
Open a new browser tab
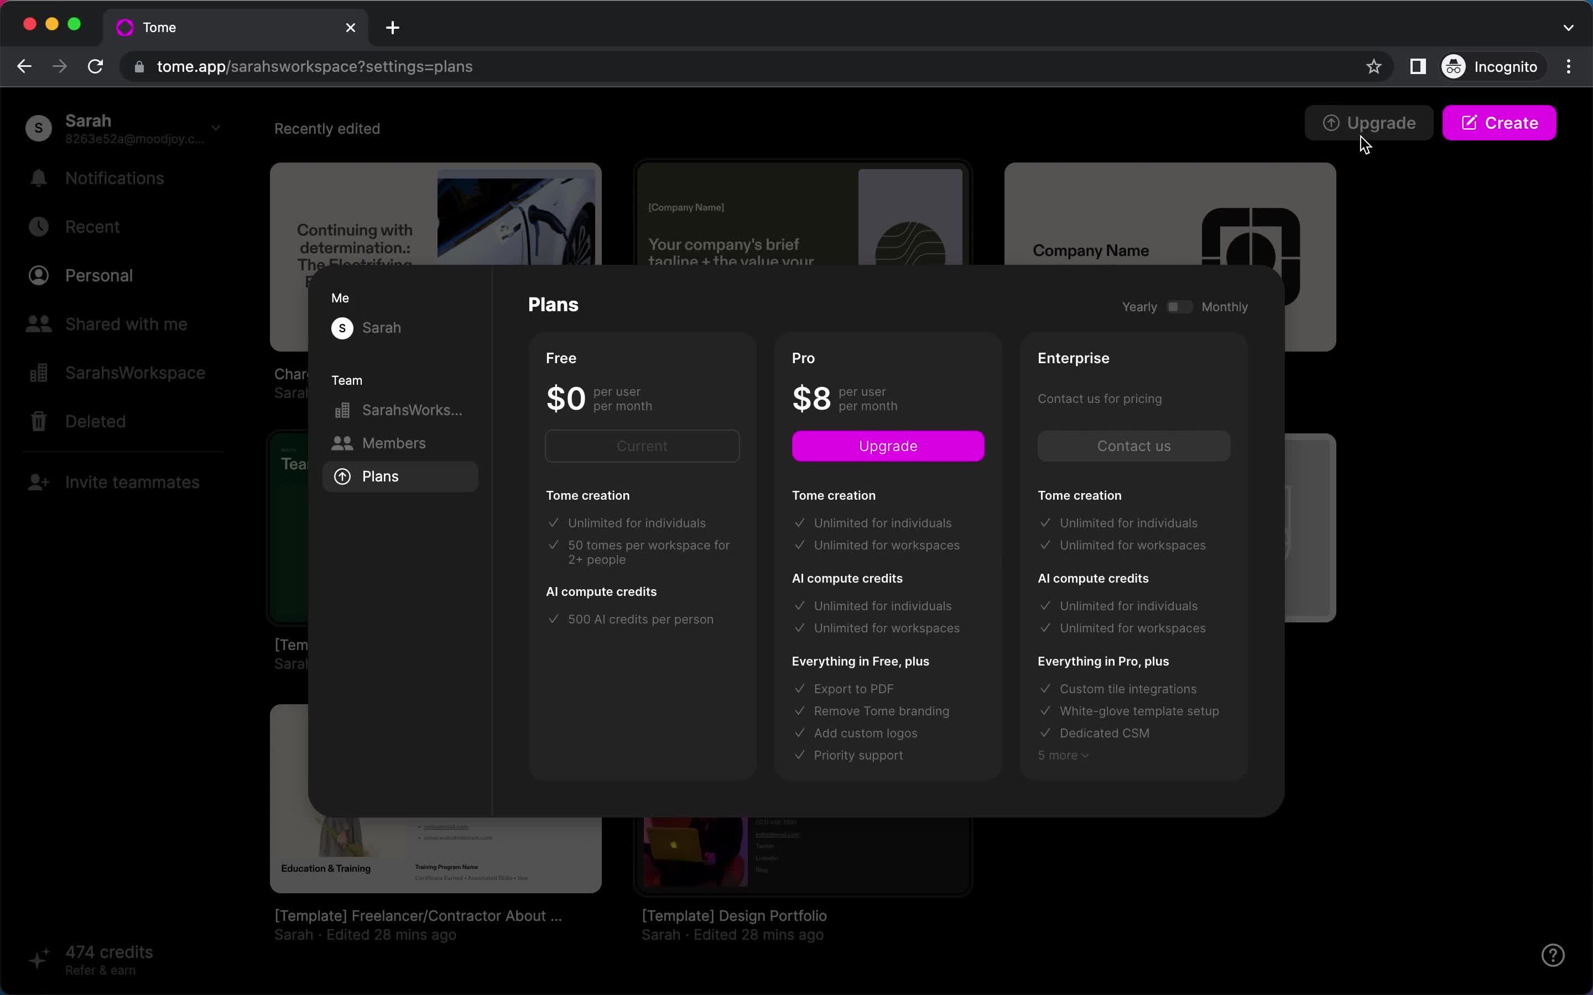(x=392, y=28)
